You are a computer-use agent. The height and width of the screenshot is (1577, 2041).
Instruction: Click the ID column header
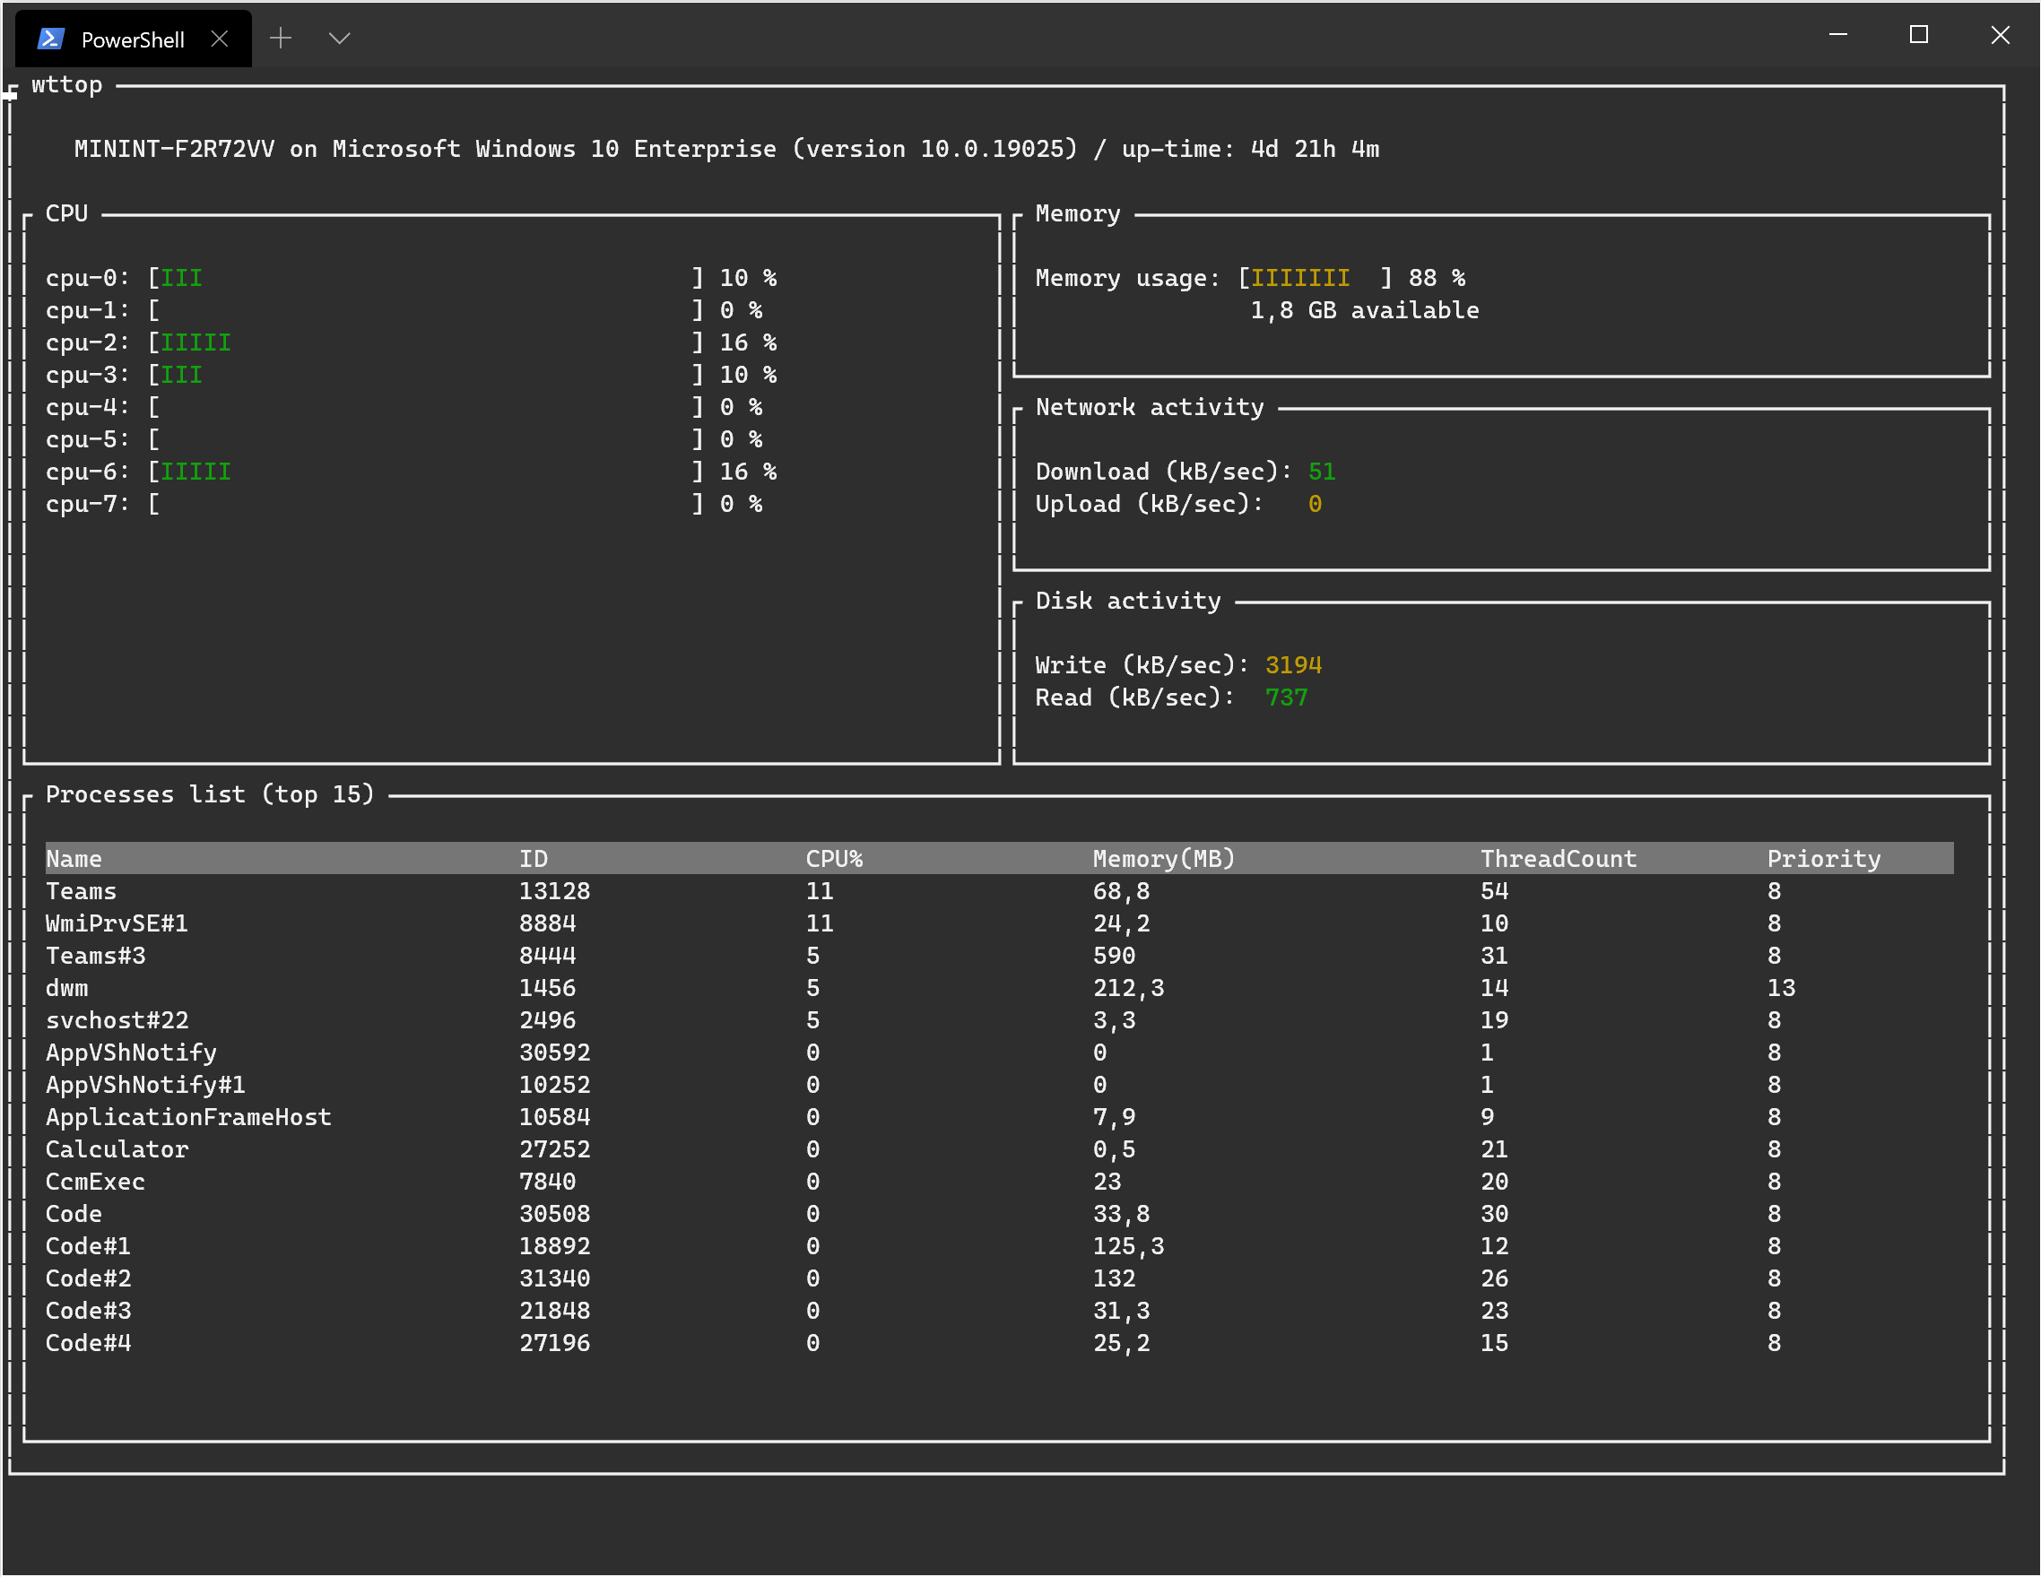click(x=534, y=859)
